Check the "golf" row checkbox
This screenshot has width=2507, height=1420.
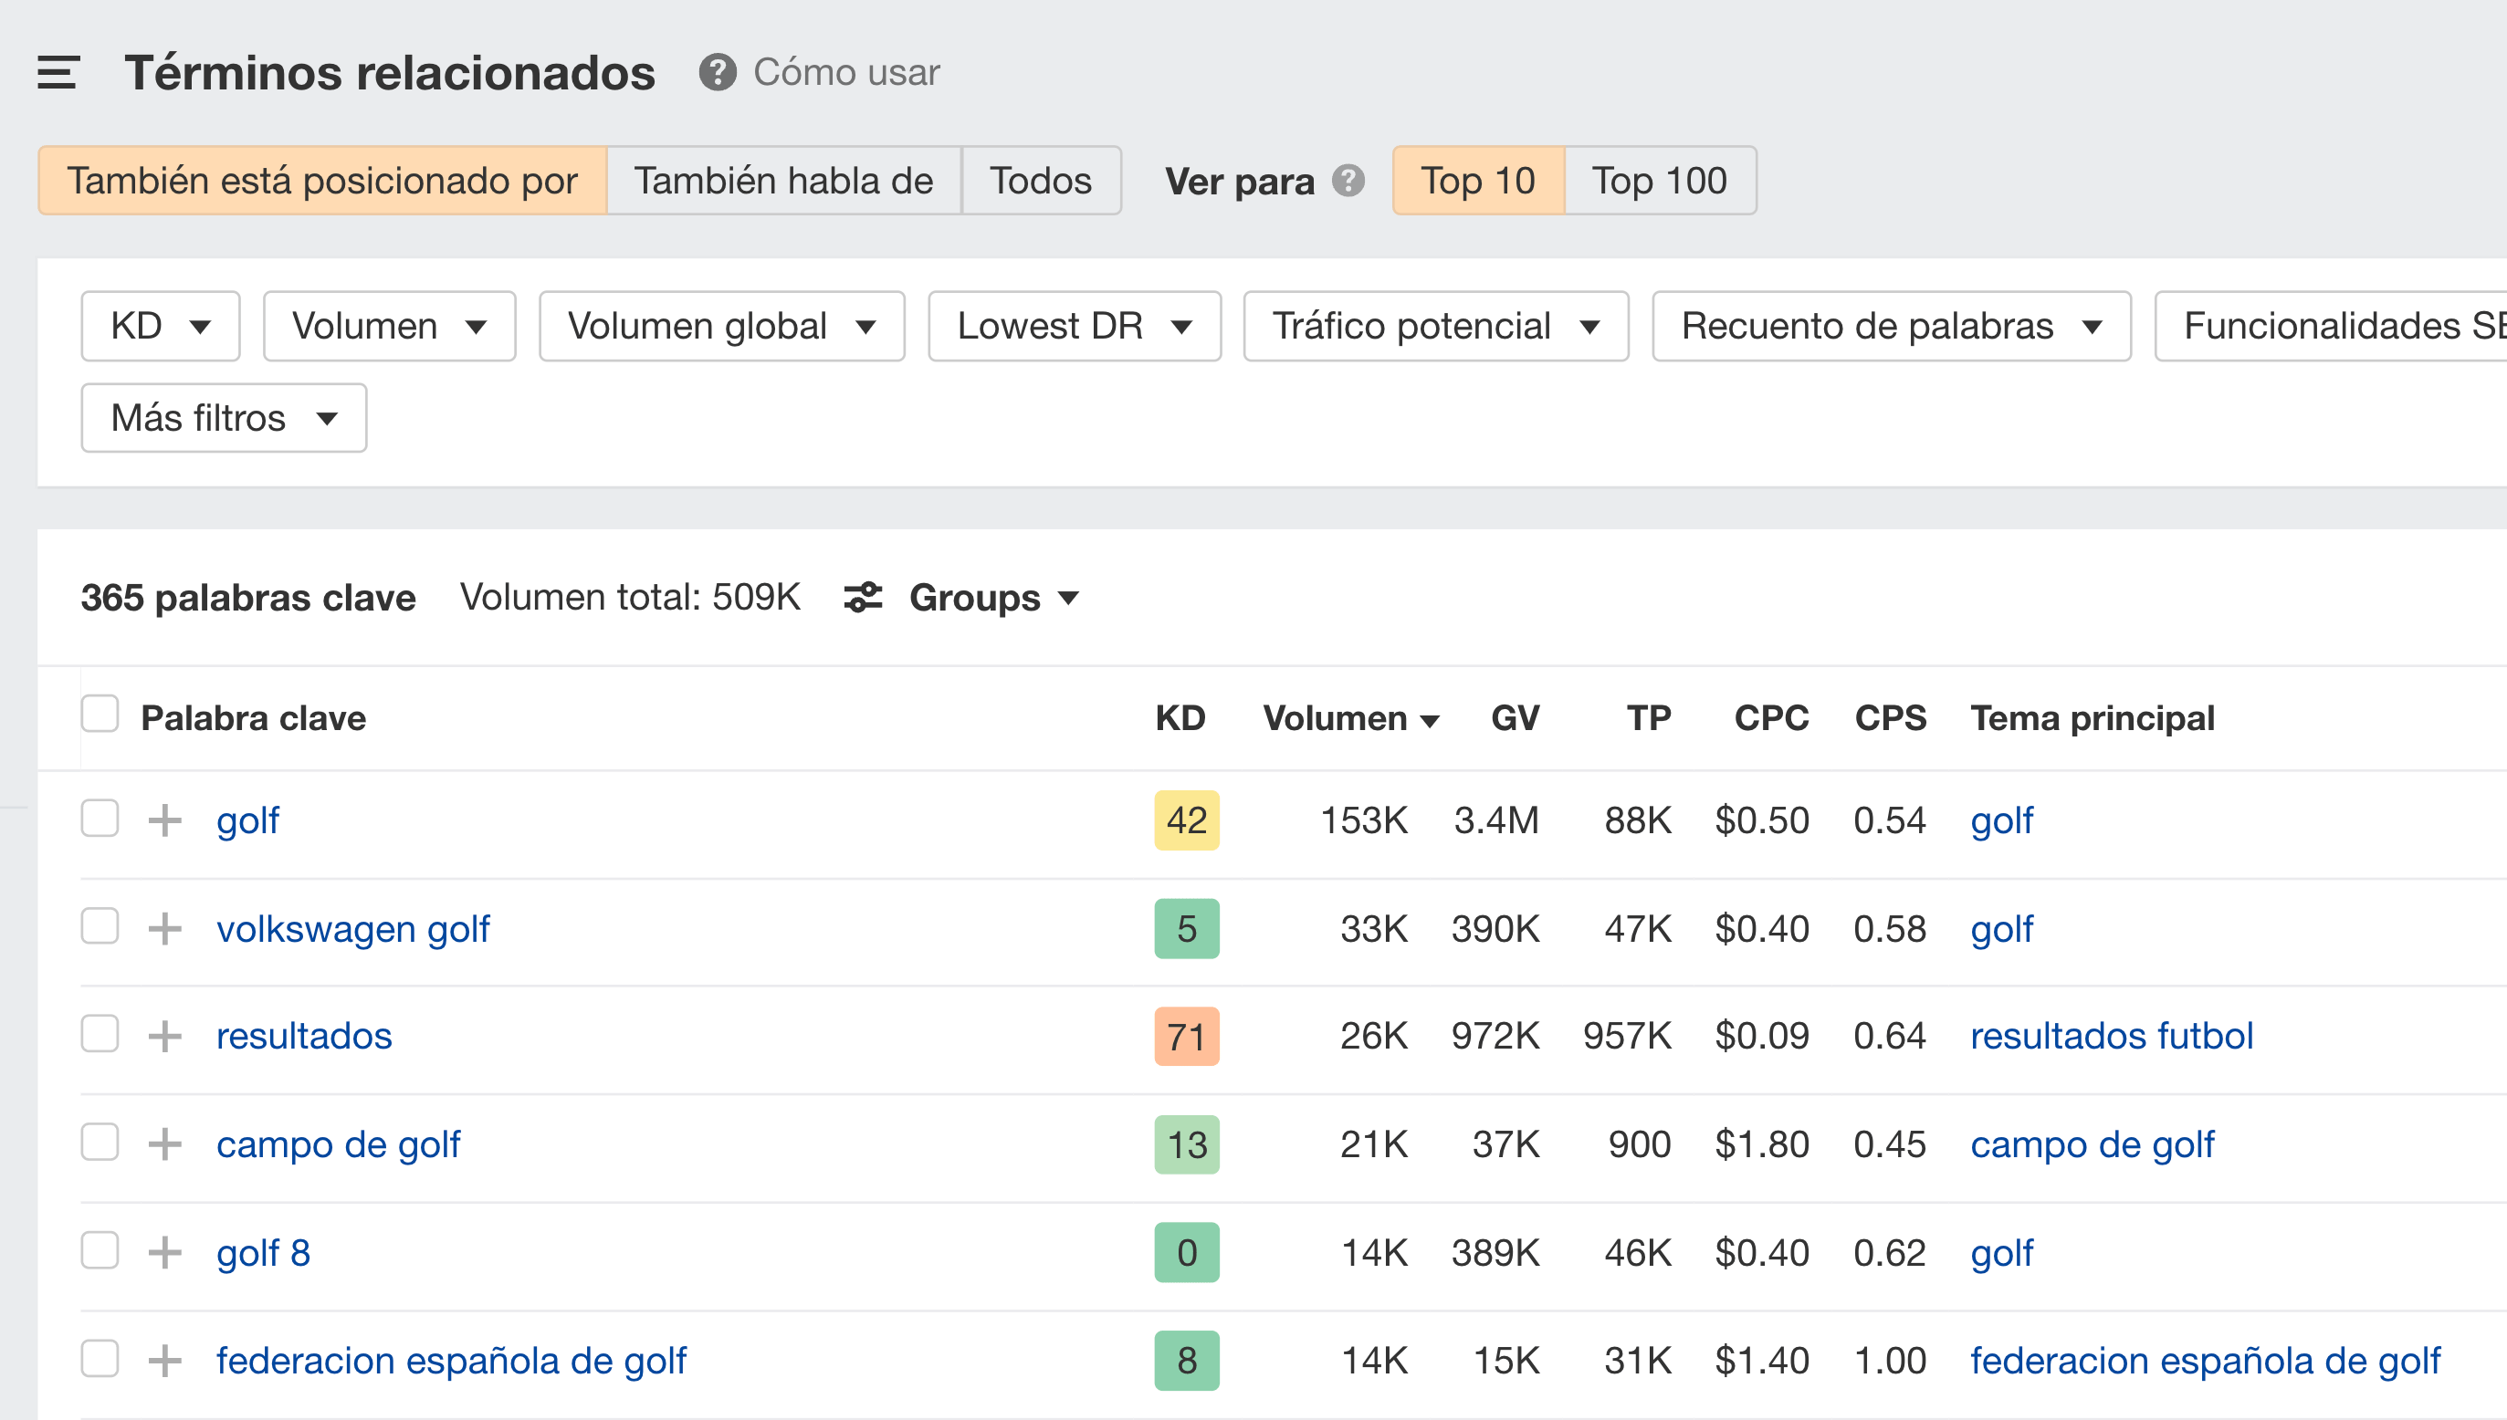click(x=100, y=820)
